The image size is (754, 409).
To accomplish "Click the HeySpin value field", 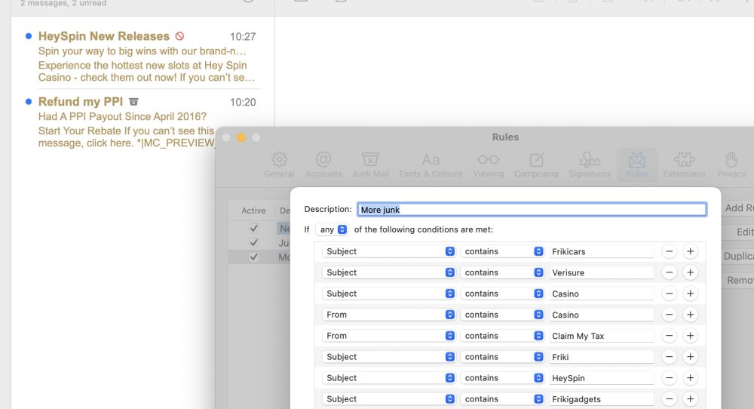I will 602,378.
